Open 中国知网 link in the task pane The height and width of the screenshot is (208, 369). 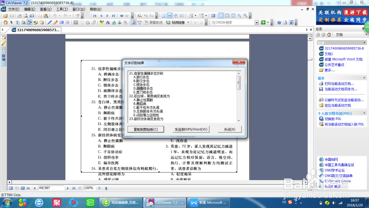331,159
